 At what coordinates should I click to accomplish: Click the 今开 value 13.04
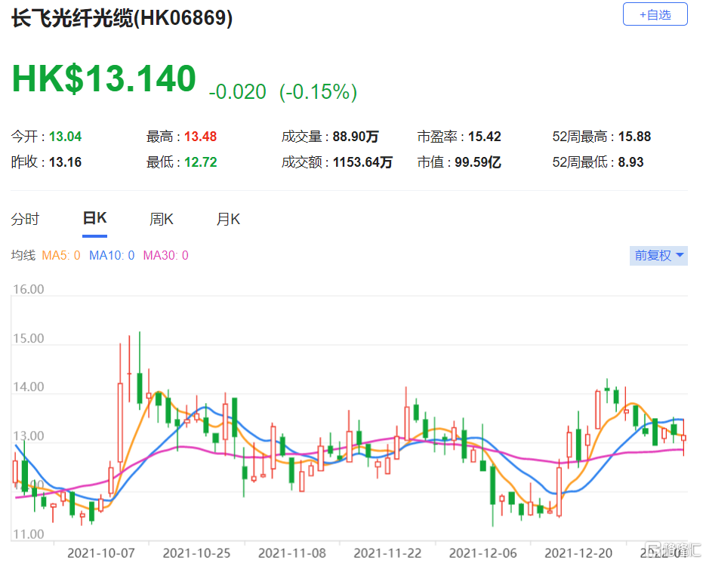click(x=65, y=137)
